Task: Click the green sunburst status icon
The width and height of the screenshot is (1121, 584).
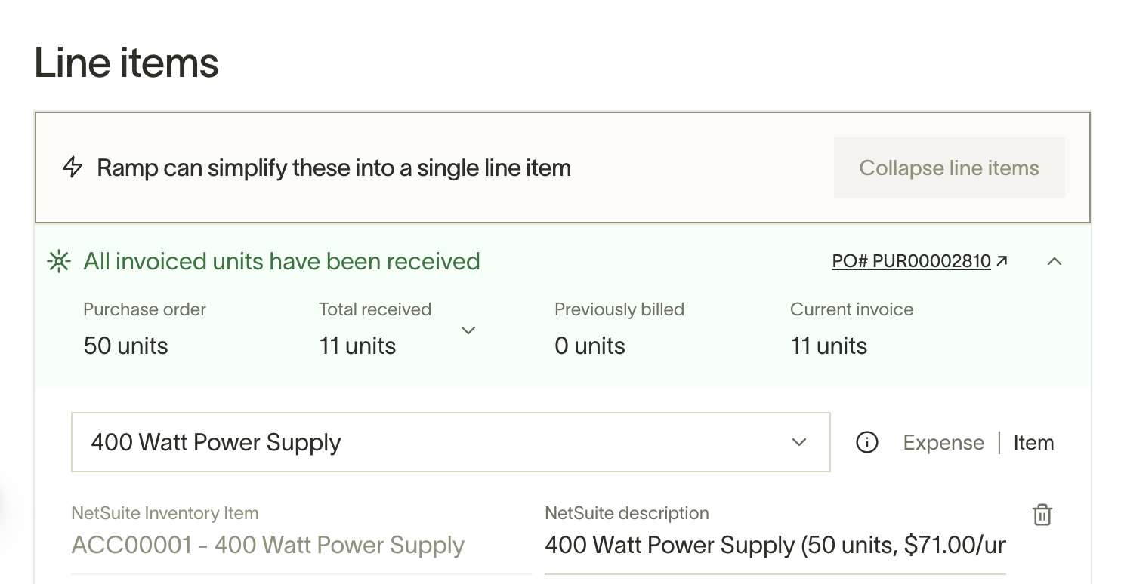Action: click(x=59, y=262)
